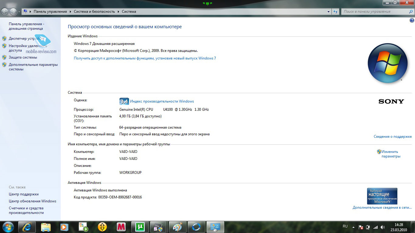
Task: Click shield icon beside 'Защита системы'
Action: [4, 57]
